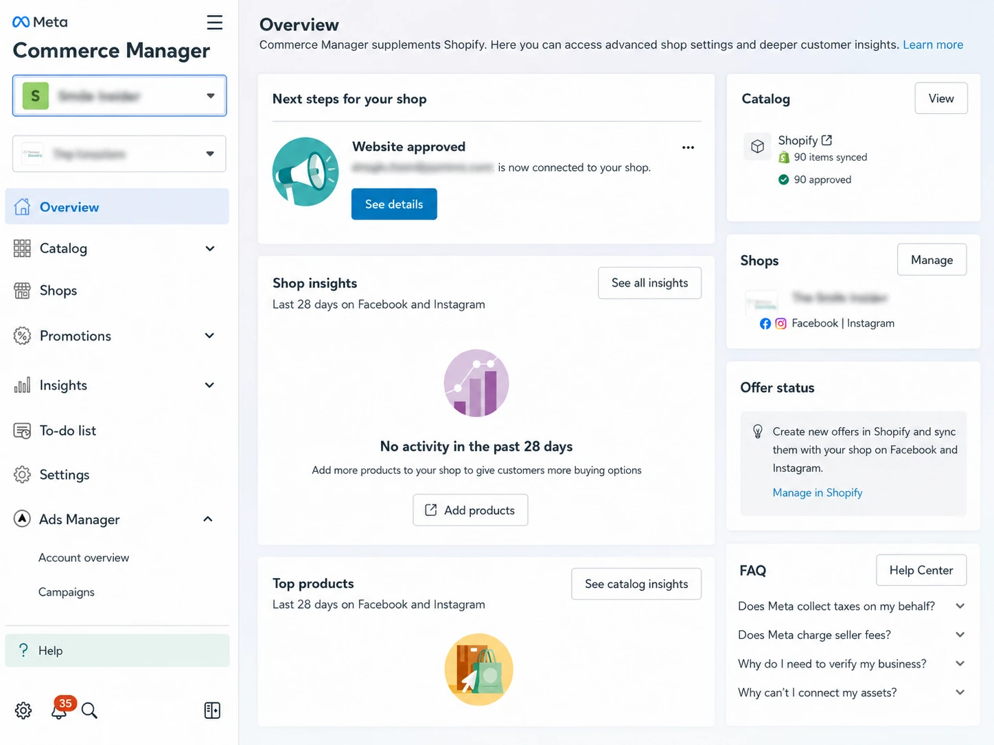Click the catalog box icon
994x745 pixels.
[757, 146]
